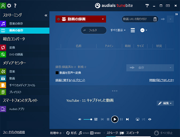Viewport: 180px width, 137px height.
Task: Pause playback
Action: (x=121, y=119)
